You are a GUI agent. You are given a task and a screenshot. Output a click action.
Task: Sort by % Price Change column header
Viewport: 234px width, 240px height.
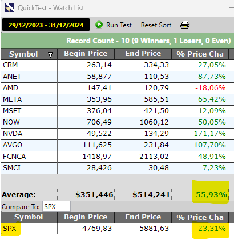(x=200, y=54)
